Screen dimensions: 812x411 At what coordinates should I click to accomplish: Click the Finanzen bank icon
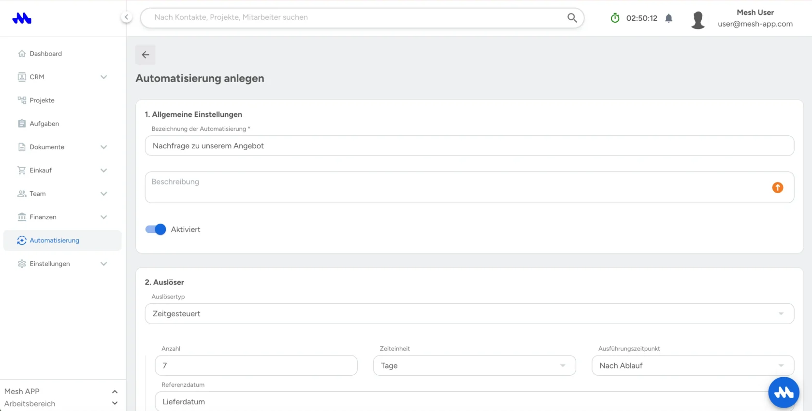tap(22, 217)
